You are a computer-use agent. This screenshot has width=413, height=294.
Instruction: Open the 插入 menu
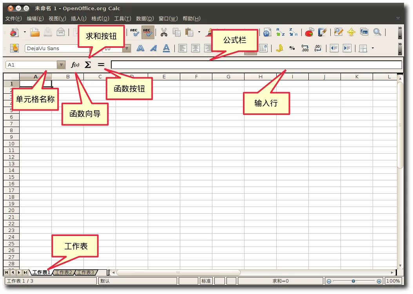pyautogui.click(x=79, y=19)
